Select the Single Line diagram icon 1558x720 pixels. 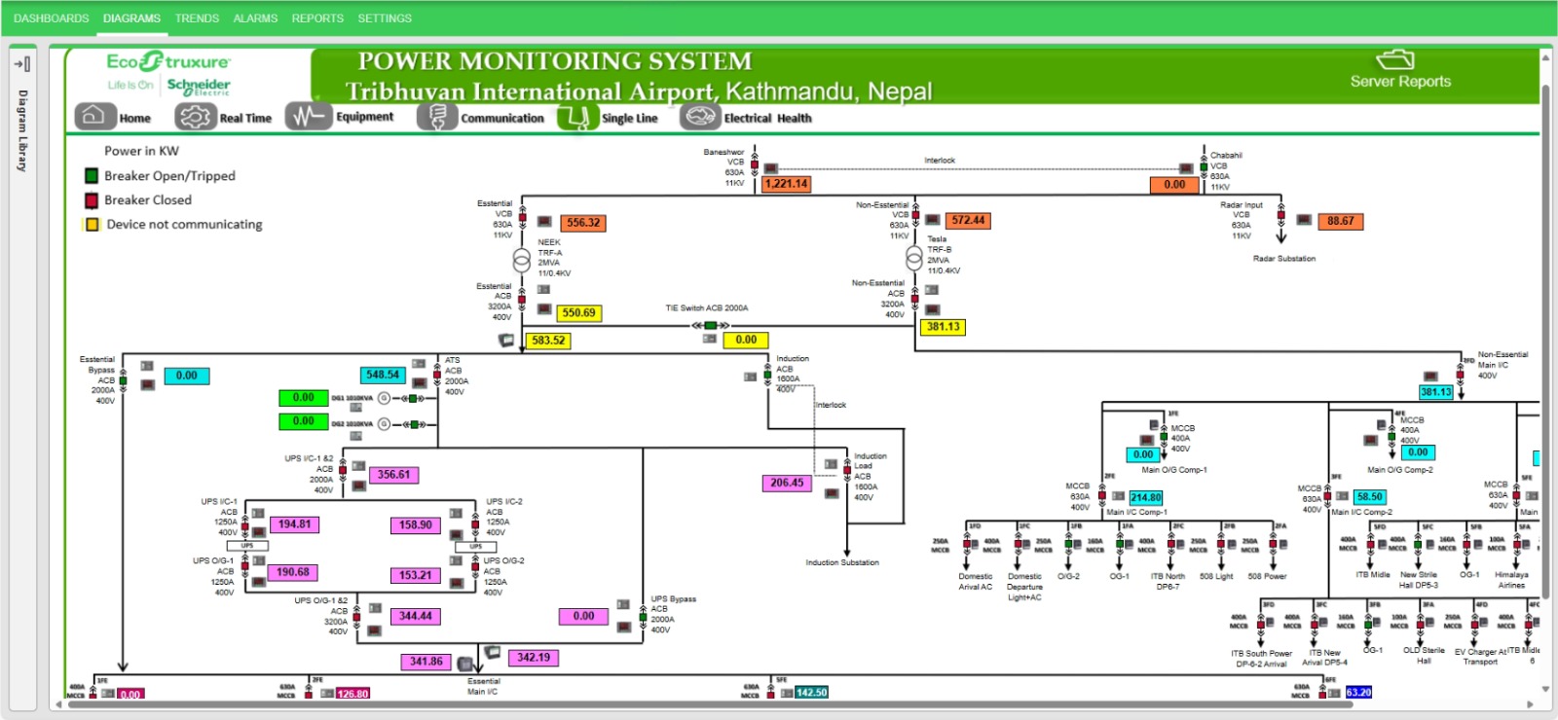tap(575, 118)
